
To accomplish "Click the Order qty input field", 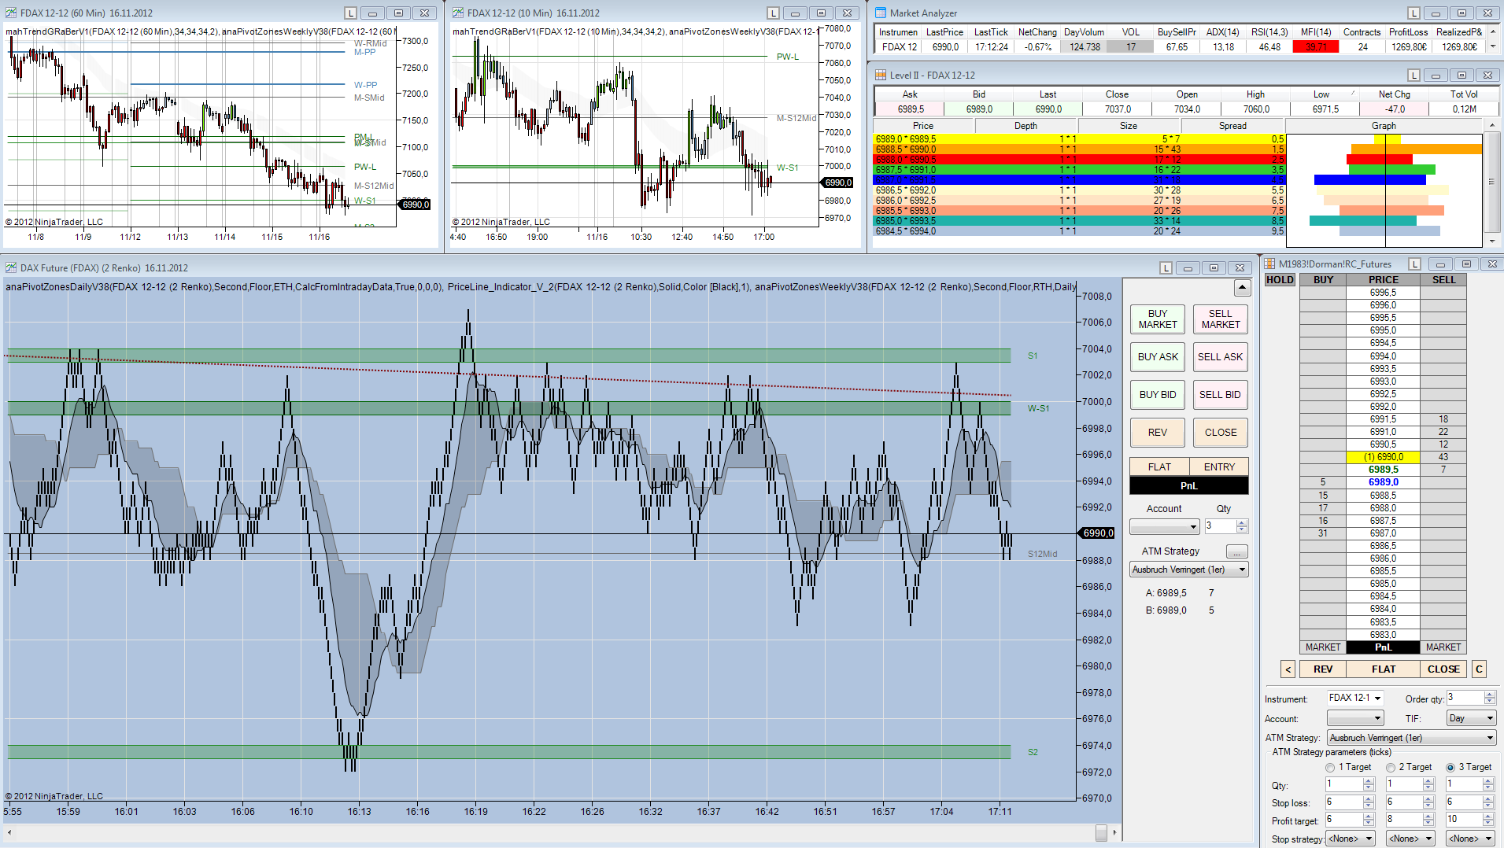I will (x=1465, y=698).
